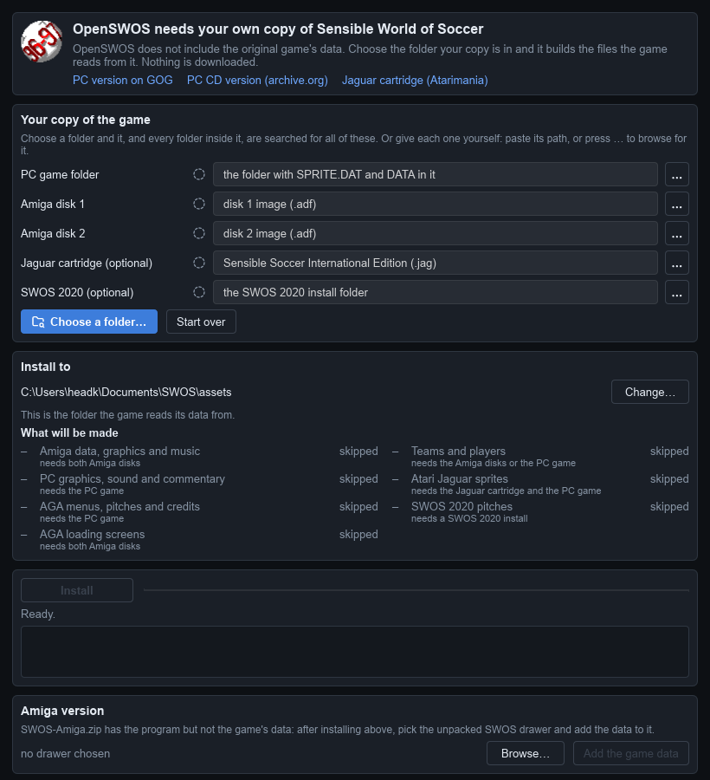Click the Jaguar cartridge status circle

(199, 263)
